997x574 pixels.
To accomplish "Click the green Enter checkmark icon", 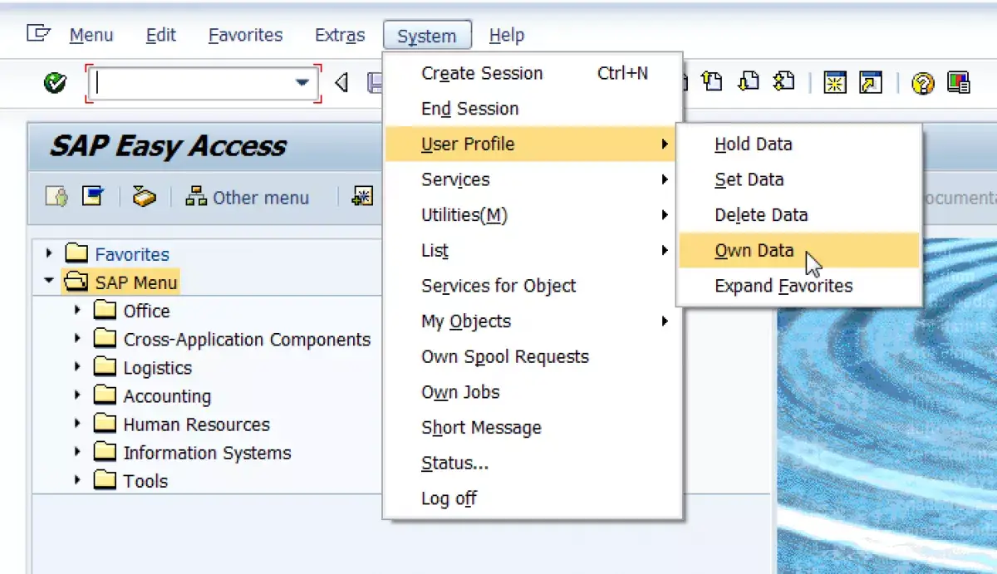I will [x=56, y=82].
